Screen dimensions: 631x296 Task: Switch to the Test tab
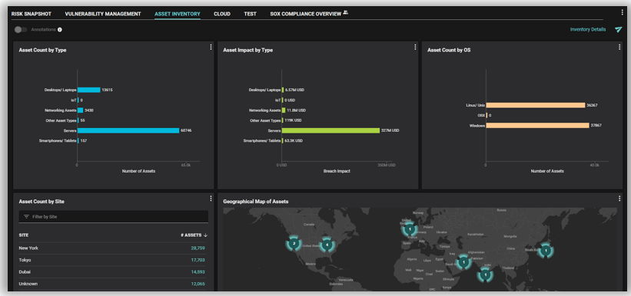coord(250,14)
